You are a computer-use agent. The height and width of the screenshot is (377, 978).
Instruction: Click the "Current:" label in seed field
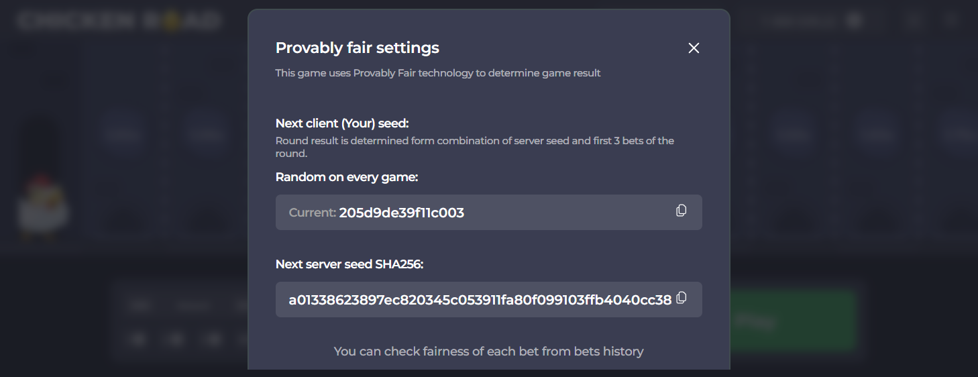[312, 213]
